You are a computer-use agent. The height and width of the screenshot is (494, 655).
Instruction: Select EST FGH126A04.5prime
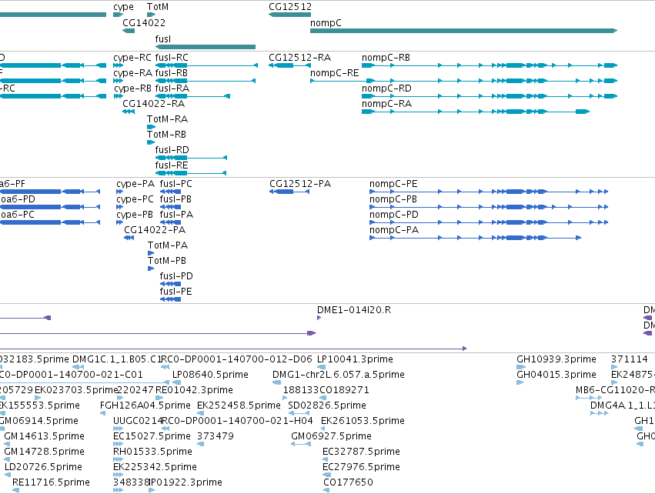coord(103,413)
